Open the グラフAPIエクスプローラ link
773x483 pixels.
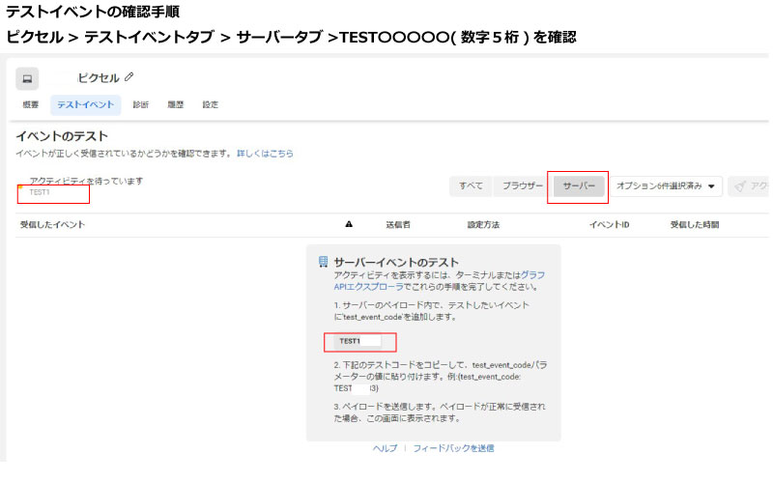pyautogui.click(x=440, y=281)
